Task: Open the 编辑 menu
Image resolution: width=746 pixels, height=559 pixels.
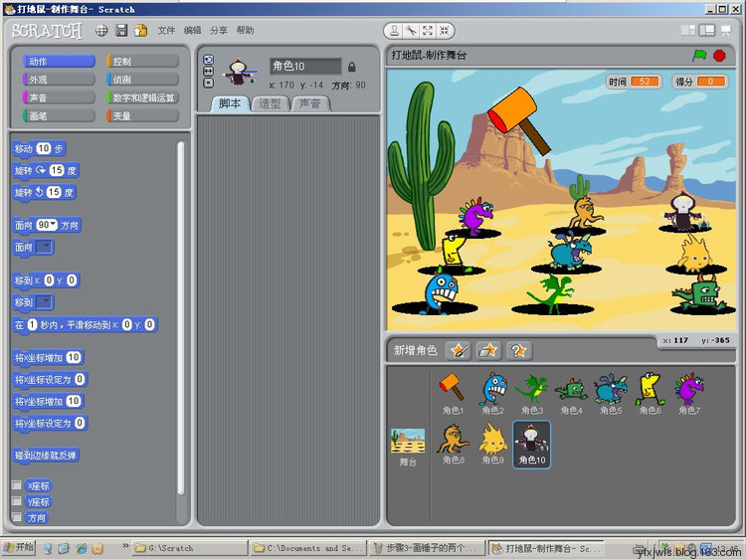Action: pyautogui.click(x=192, y=31)
